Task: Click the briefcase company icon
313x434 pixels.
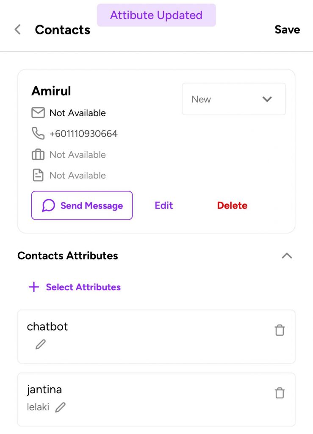Action: pos(38,154)
